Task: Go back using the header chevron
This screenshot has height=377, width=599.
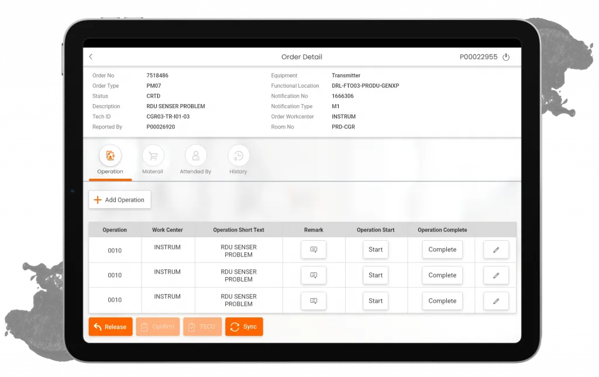Action: click(91, 57)
